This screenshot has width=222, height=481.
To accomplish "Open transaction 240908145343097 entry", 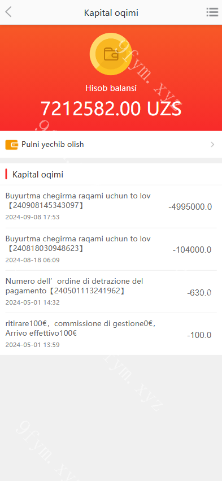I will click(x=111, y=206).
